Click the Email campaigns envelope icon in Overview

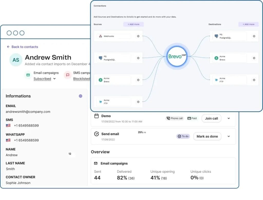pyautogui.click(x=96, y=163)
